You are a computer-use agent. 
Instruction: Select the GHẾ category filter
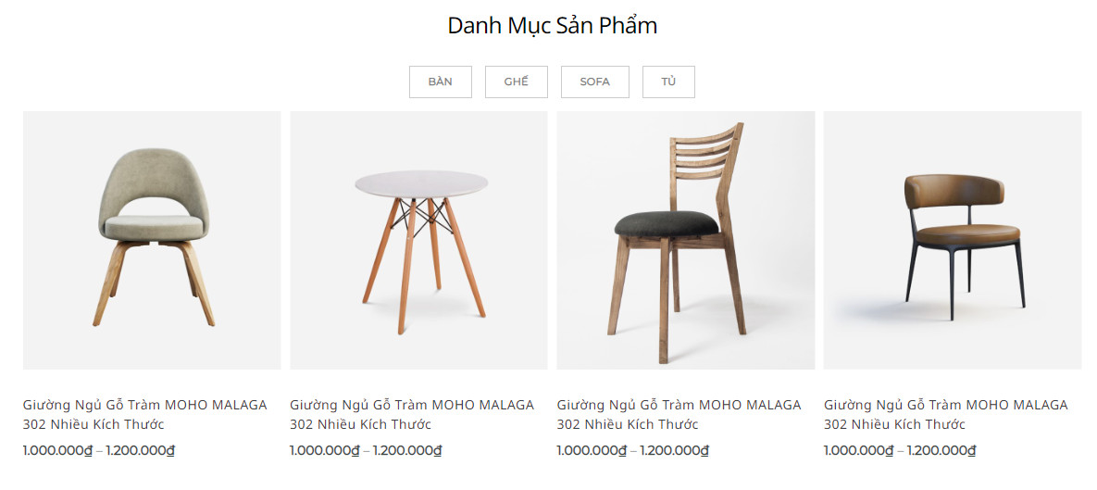(x=517, y=82)
